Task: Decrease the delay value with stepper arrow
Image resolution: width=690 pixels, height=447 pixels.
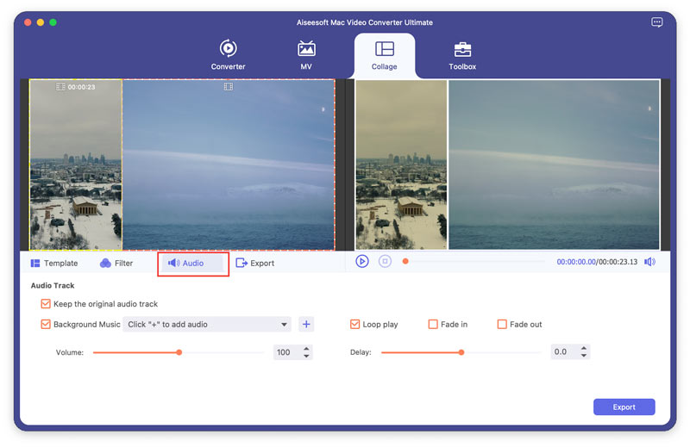Action: pyautogui.click(x=584, y=356)
